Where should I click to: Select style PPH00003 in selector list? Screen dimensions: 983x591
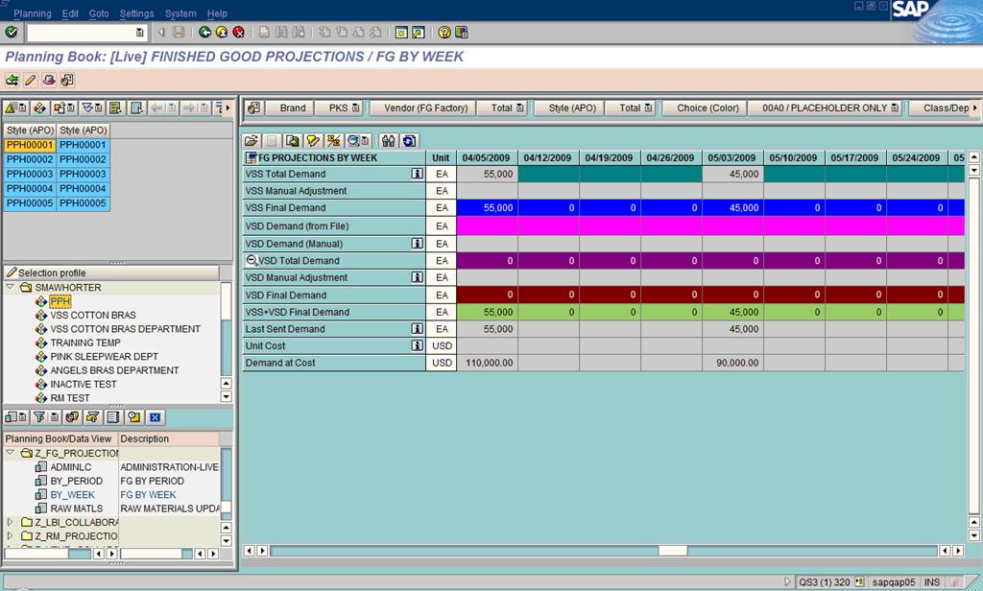pyautogui.click(x=30, y=174)
